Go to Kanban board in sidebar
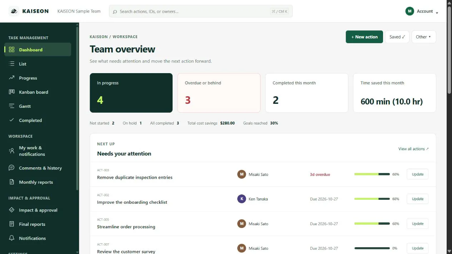452x254 pixels. 38,92
